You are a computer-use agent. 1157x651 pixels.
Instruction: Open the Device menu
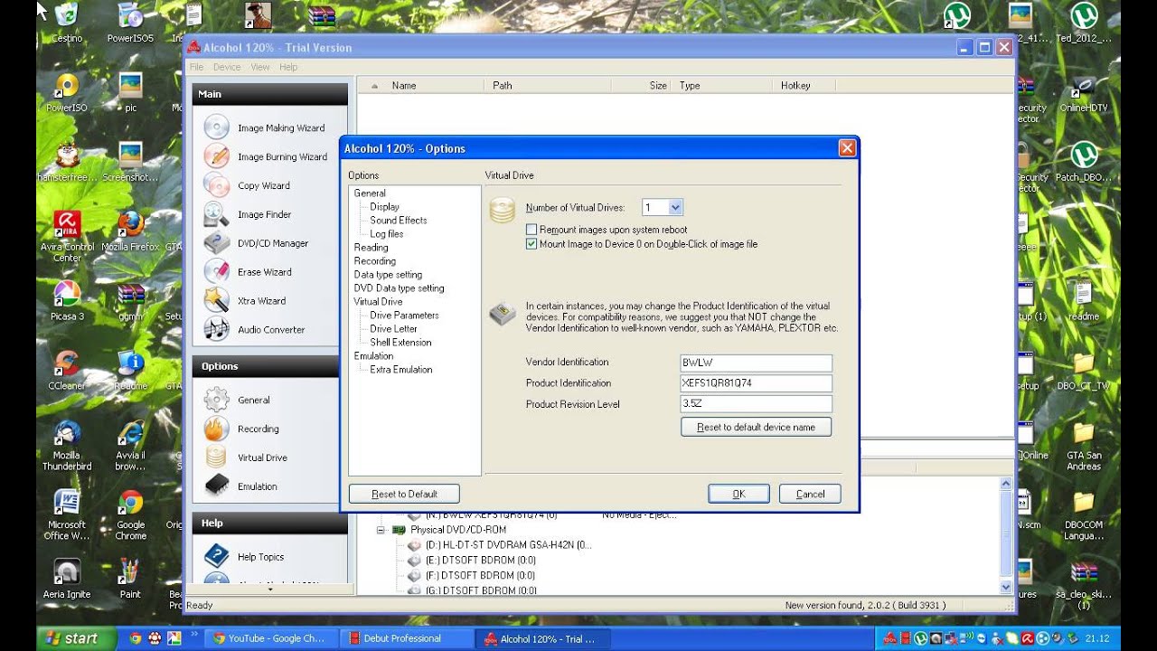(227, 67)
